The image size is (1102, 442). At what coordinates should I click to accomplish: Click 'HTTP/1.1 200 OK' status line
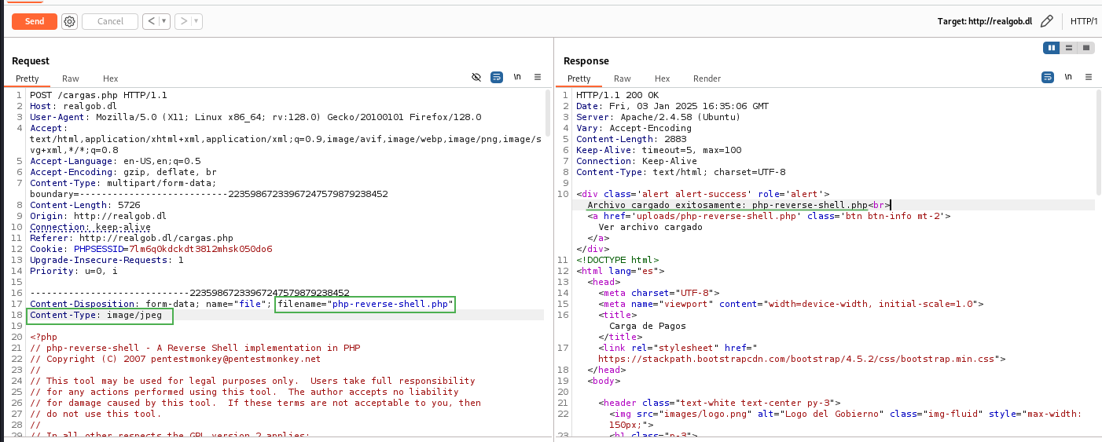[x=618, y=95]
